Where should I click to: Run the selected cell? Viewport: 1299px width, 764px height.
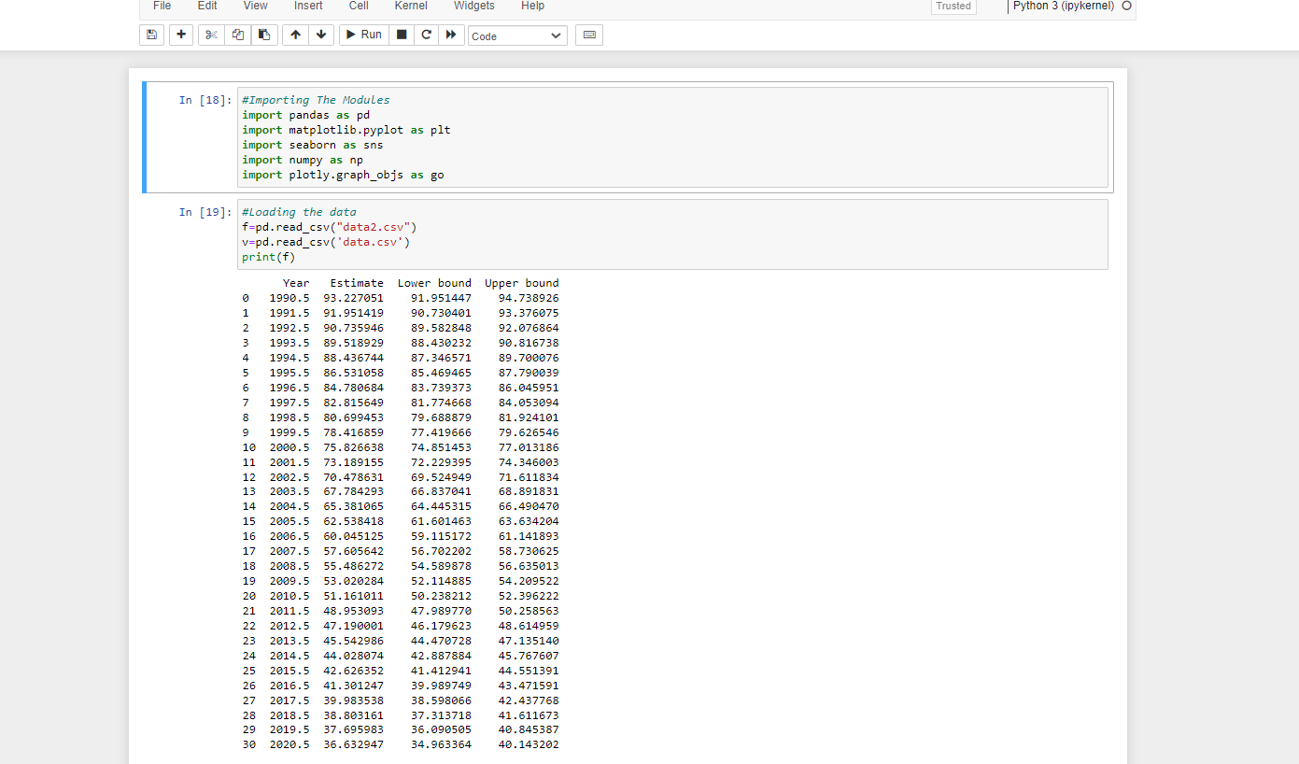tap(363, 35)
